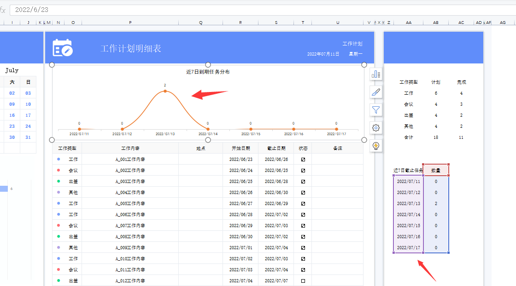Click the chart data point labeled 2
The height and width of the screenshot is (286, 516).
(x=165, y=91)
